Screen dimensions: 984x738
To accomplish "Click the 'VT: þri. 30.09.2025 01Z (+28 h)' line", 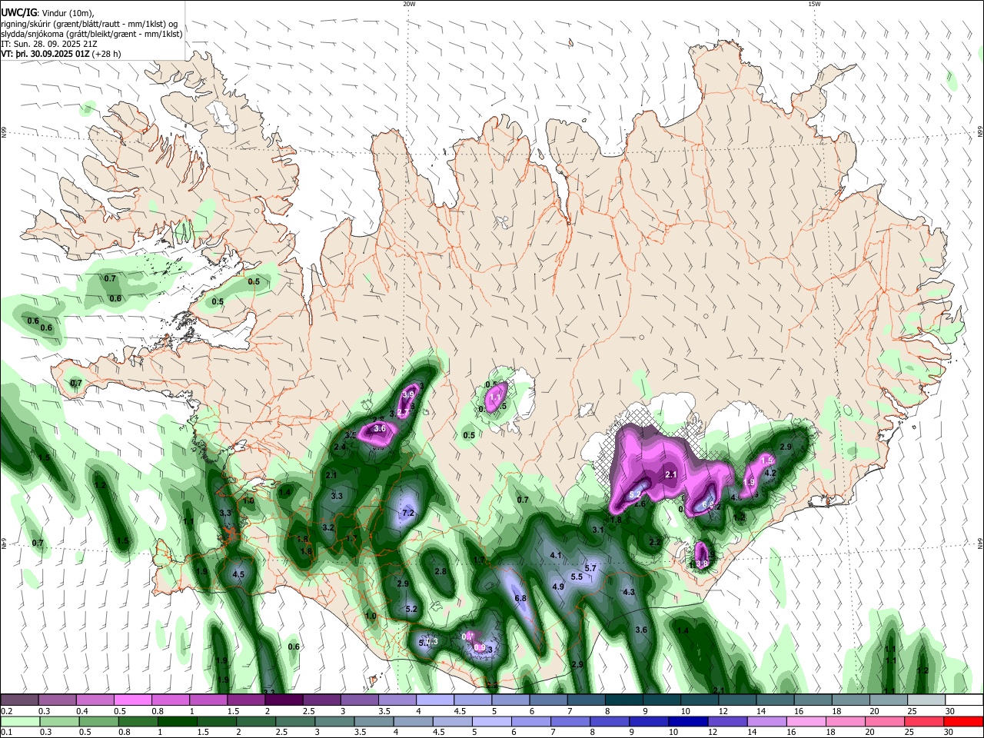I will coord(61,55).
